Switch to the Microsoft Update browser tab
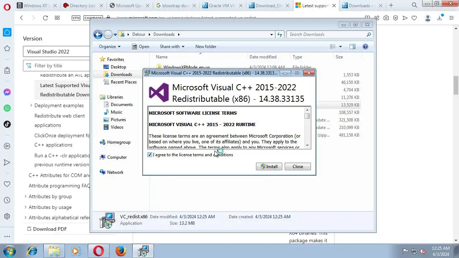Viewport: 459px width, 258px height. click(129, 5)
